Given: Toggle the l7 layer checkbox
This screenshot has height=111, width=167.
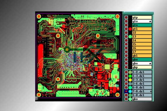Looking at the screenshot, I should (126, 52).
